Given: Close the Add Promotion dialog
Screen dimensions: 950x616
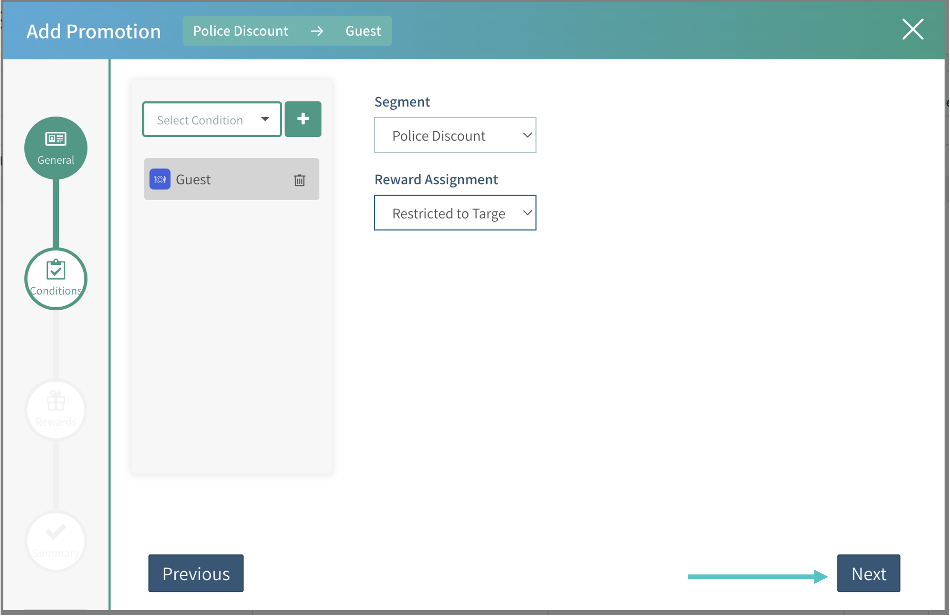Looking at the screenshot, I should [x=912, y=29].
